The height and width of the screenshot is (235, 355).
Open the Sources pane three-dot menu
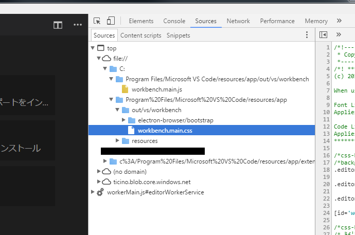pyautogui.click(x=307, y=35)
